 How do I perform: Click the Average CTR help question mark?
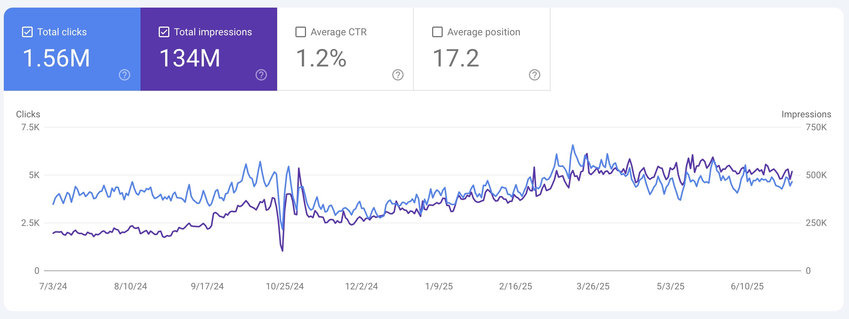click(398, 75)
